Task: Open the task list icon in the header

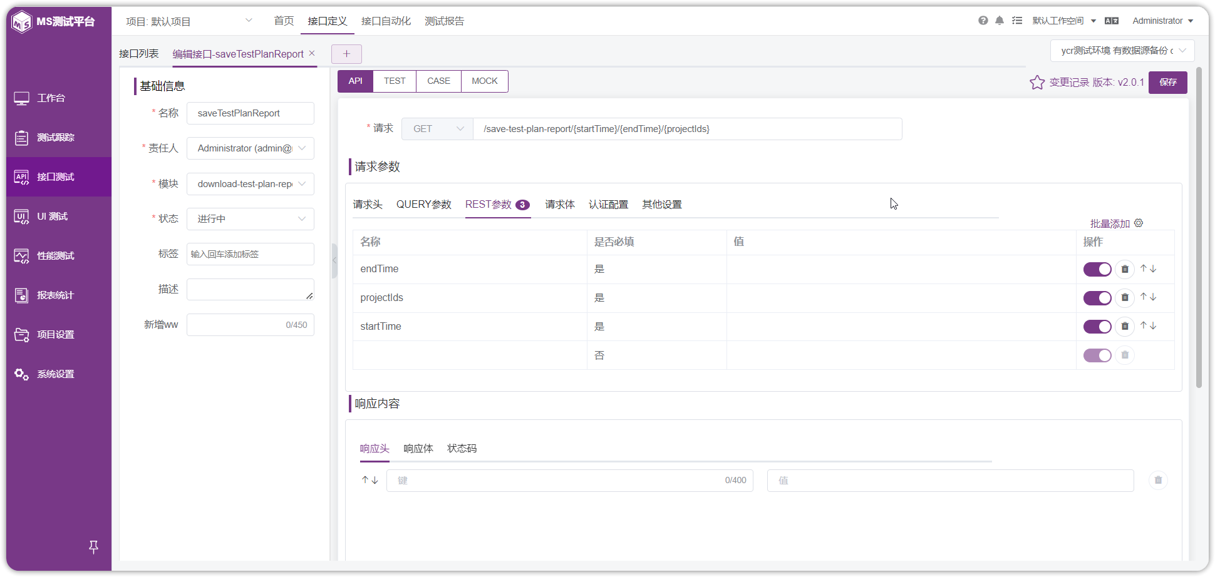Action: point(1017,21)
